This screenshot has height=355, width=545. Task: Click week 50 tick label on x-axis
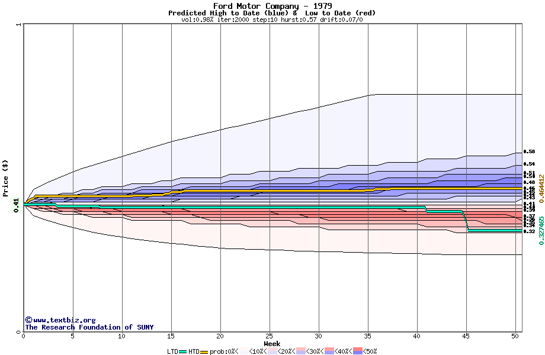coord(515,336)
